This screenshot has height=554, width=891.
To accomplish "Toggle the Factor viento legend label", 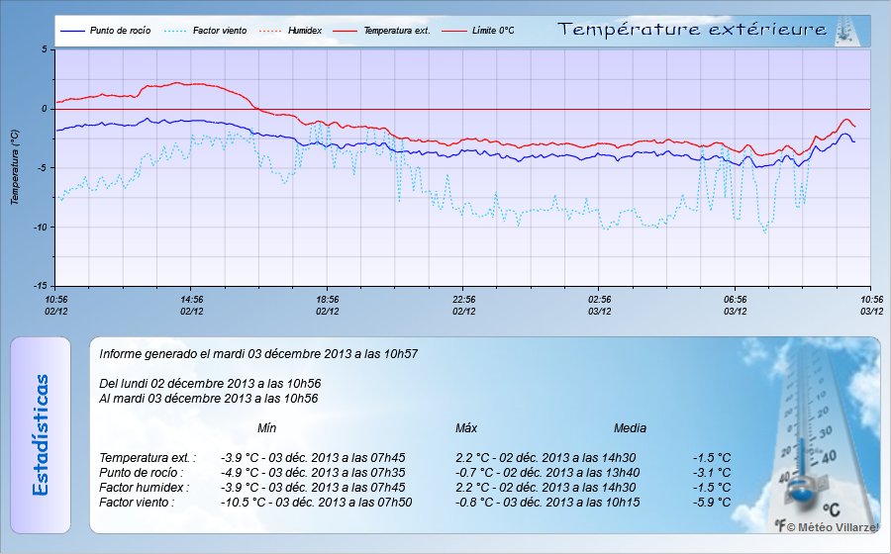I will tap(220, 31).
